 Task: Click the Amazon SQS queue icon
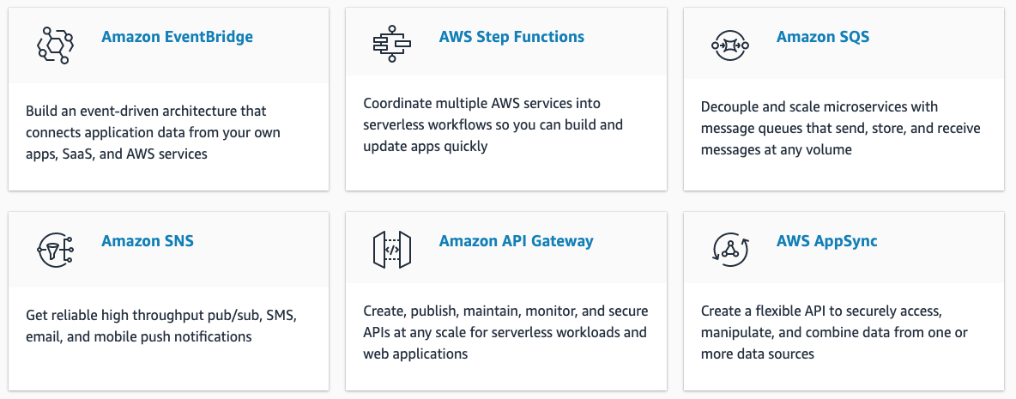coord(730,45)
